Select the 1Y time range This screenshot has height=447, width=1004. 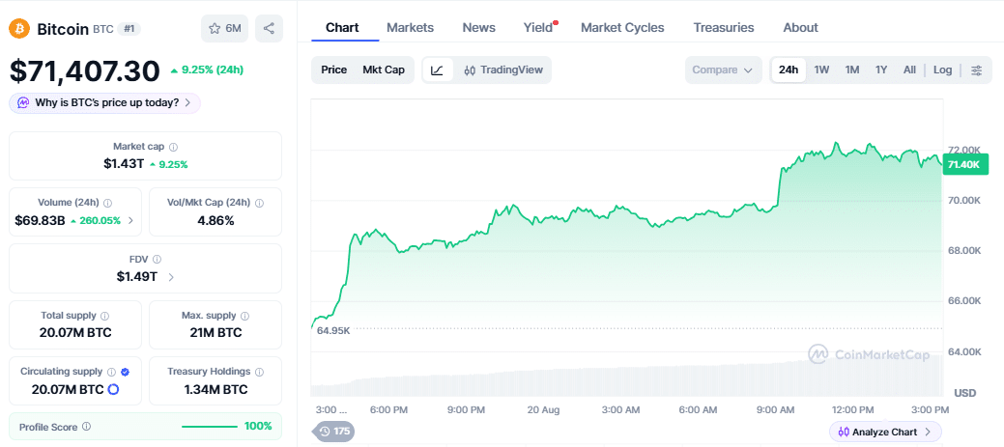point(881,70)
